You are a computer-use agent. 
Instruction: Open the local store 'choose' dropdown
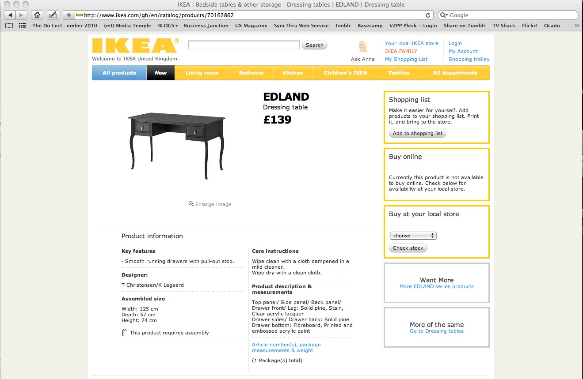pyautogui.click(x=413, y=236)
